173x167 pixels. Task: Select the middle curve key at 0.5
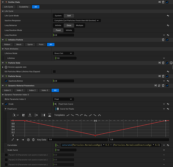point(95,135)
